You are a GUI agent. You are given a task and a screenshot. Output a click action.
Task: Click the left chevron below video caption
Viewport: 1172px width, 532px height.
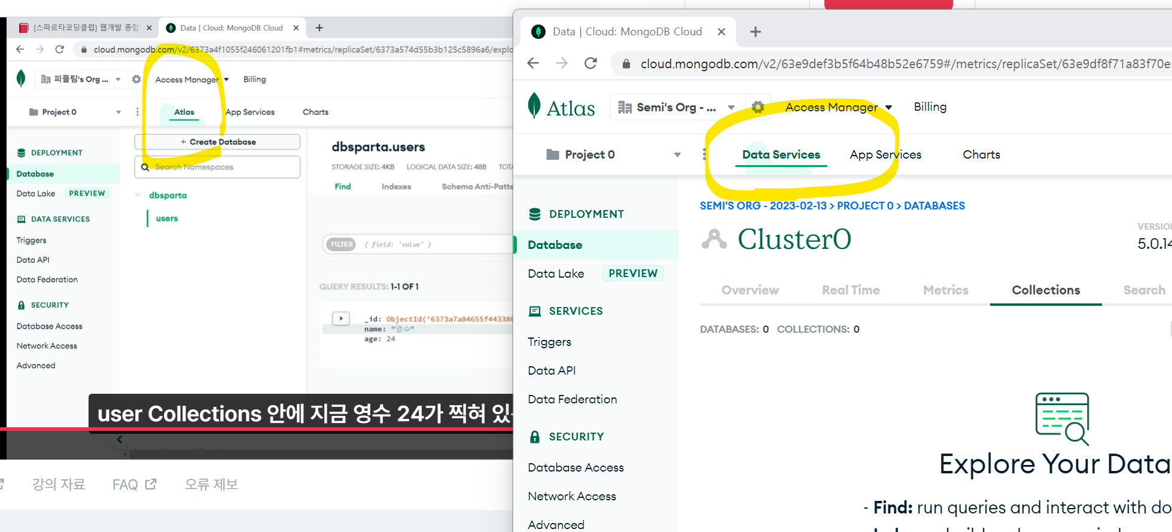point(120,440)
